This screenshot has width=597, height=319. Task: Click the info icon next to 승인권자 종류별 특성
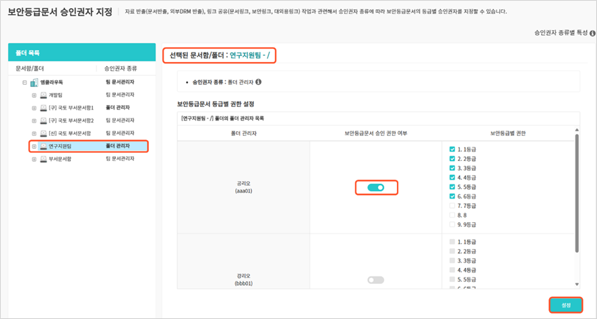591,32
